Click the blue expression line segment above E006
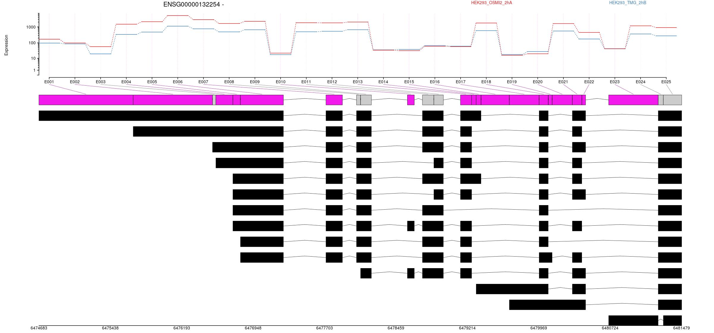Viewport: 714px width, 333px height. pos(178,26)
